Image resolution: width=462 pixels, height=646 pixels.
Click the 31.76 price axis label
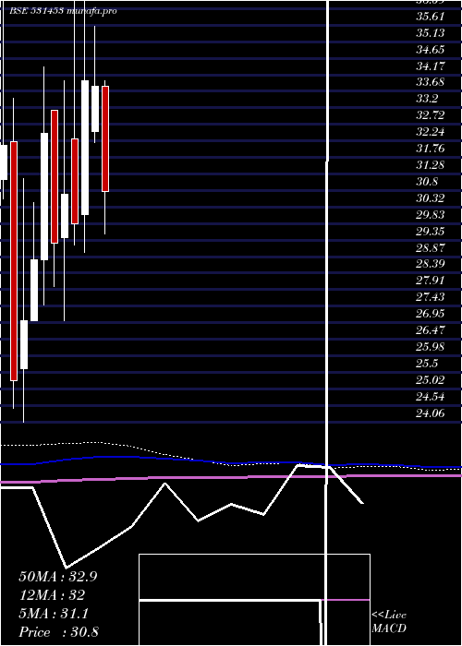(x=431, y=149)
